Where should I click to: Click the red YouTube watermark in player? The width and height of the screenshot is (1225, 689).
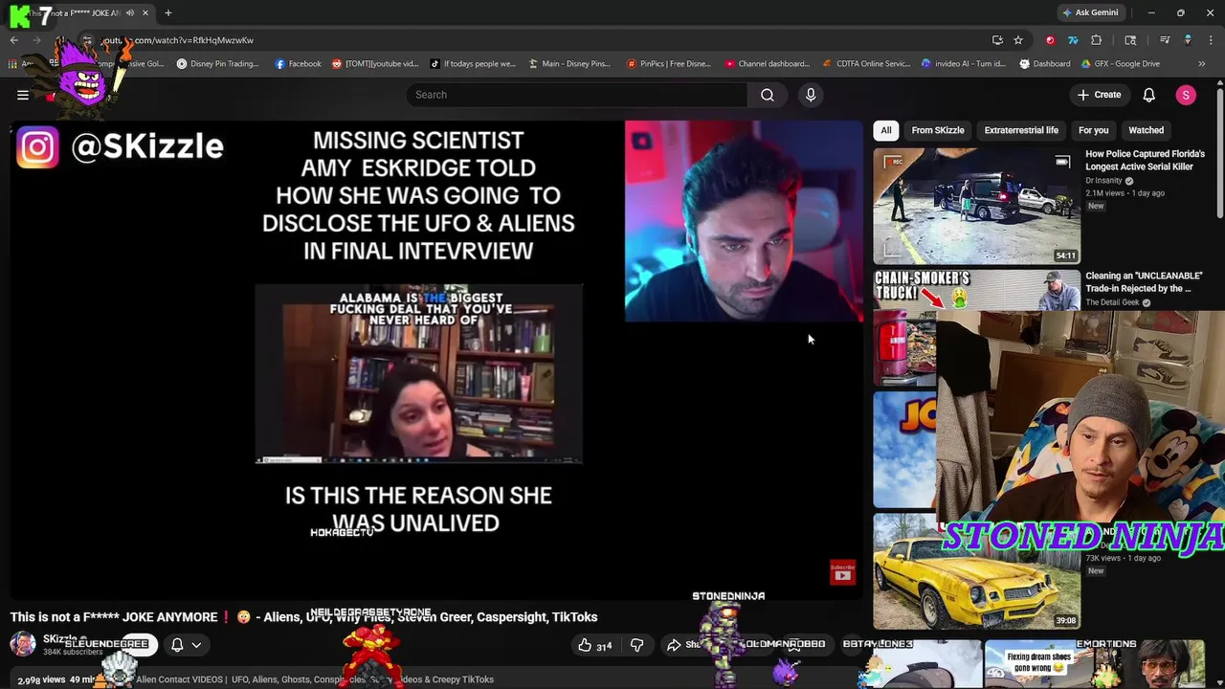pos(842,572)
